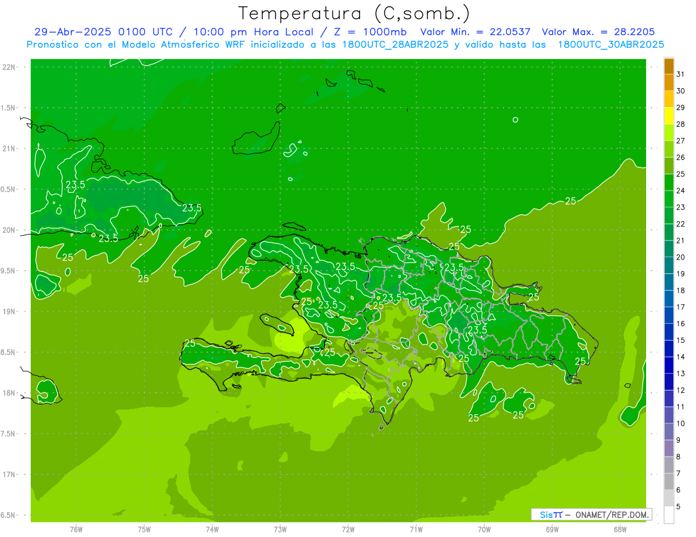Click the "22N" latitude axis label

9,67
